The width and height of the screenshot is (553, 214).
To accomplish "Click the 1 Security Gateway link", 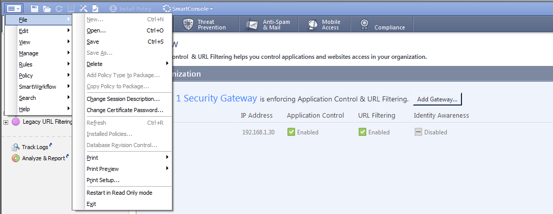I will click(216, 98).
